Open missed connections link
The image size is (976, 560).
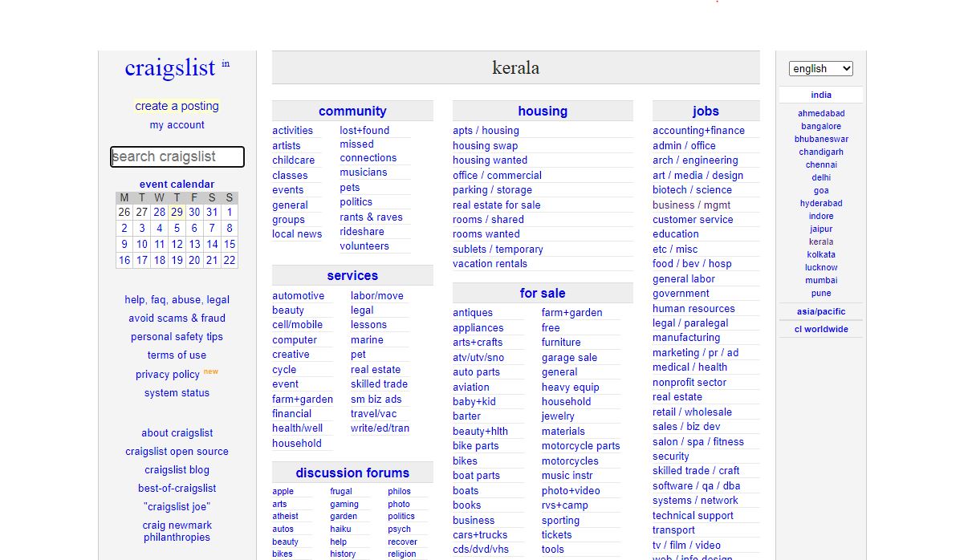click(x=368, y=151)
